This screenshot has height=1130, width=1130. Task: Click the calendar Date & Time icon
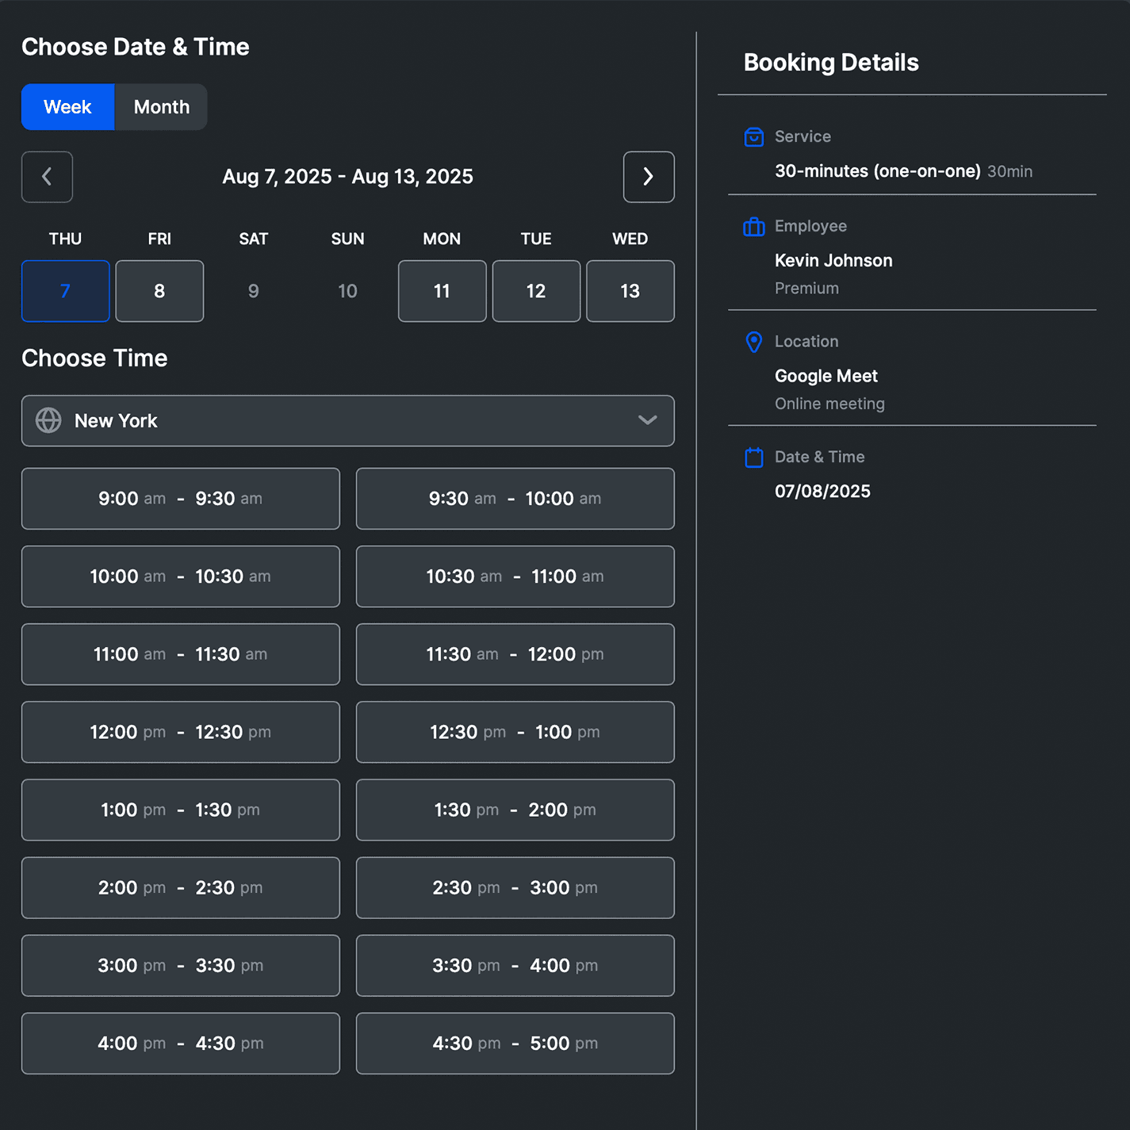point(753,458)
